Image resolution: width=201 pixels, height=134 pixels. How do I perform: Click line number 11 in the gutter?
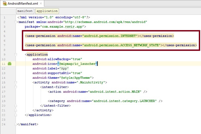tap(4, 64)
